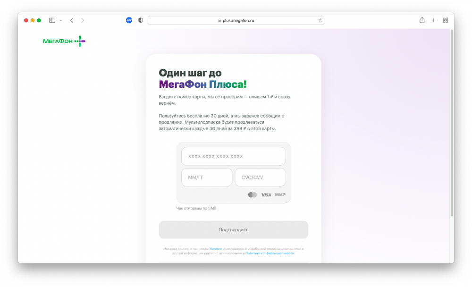This screenshot has width=472, height=287.
Task: Go forward to the next page
Action: pos(83,20)
